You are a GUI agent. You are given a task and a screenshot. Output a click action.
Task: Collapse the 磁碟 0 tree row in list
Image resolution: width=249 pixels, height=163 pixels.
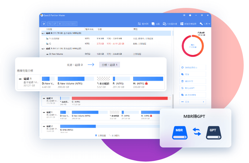[x=43, y=33]
